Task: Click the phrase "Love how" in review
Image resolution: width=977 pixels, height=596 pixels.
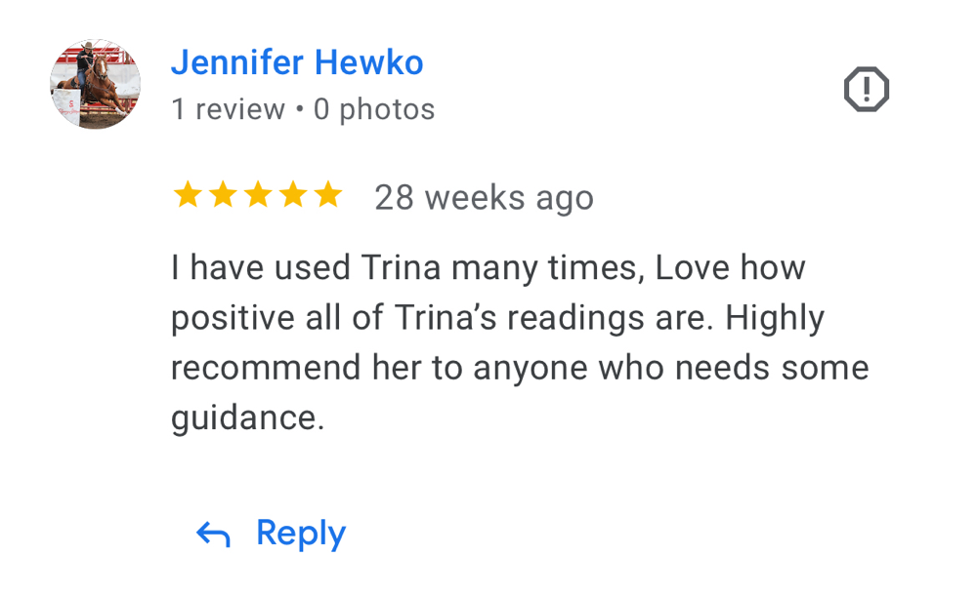Action: [x=730, y=267]
